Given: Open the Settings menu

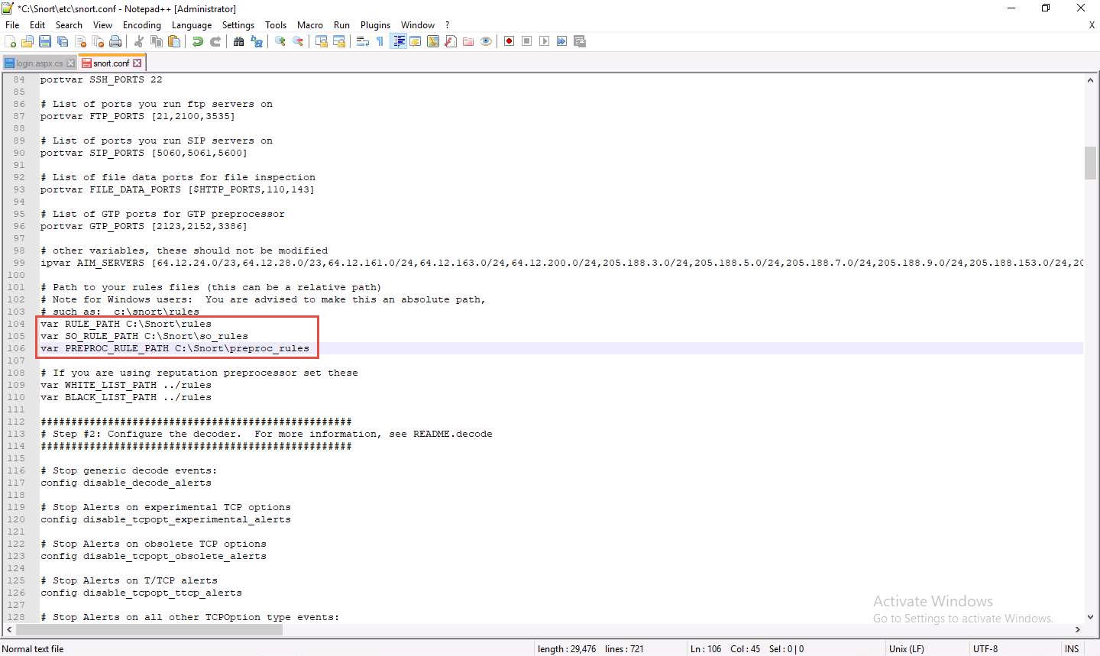Looking at the screenshot, I should pos(238,25).
